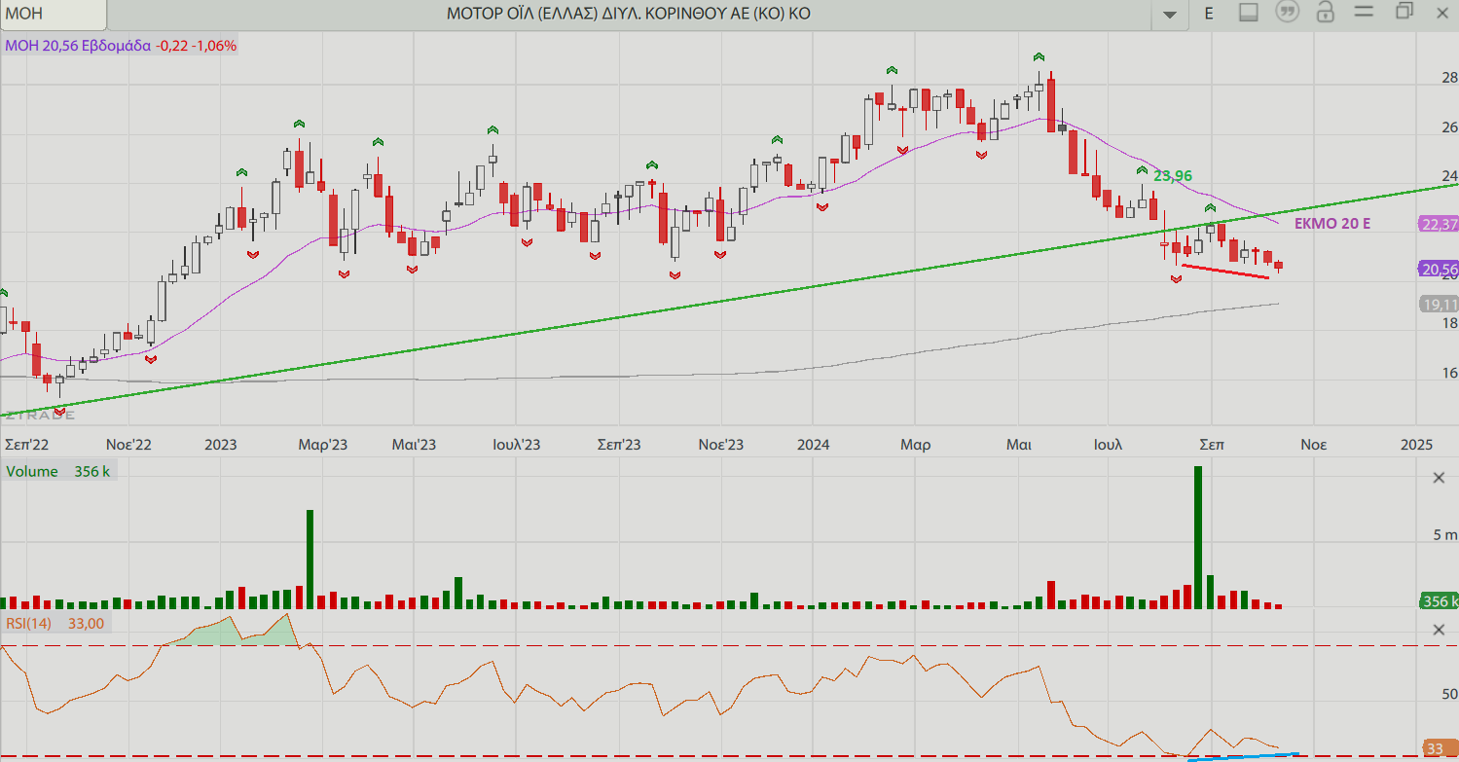Click the 22,37 purple price tag
Screen dimensions: 1459x762
point(1439,224)
